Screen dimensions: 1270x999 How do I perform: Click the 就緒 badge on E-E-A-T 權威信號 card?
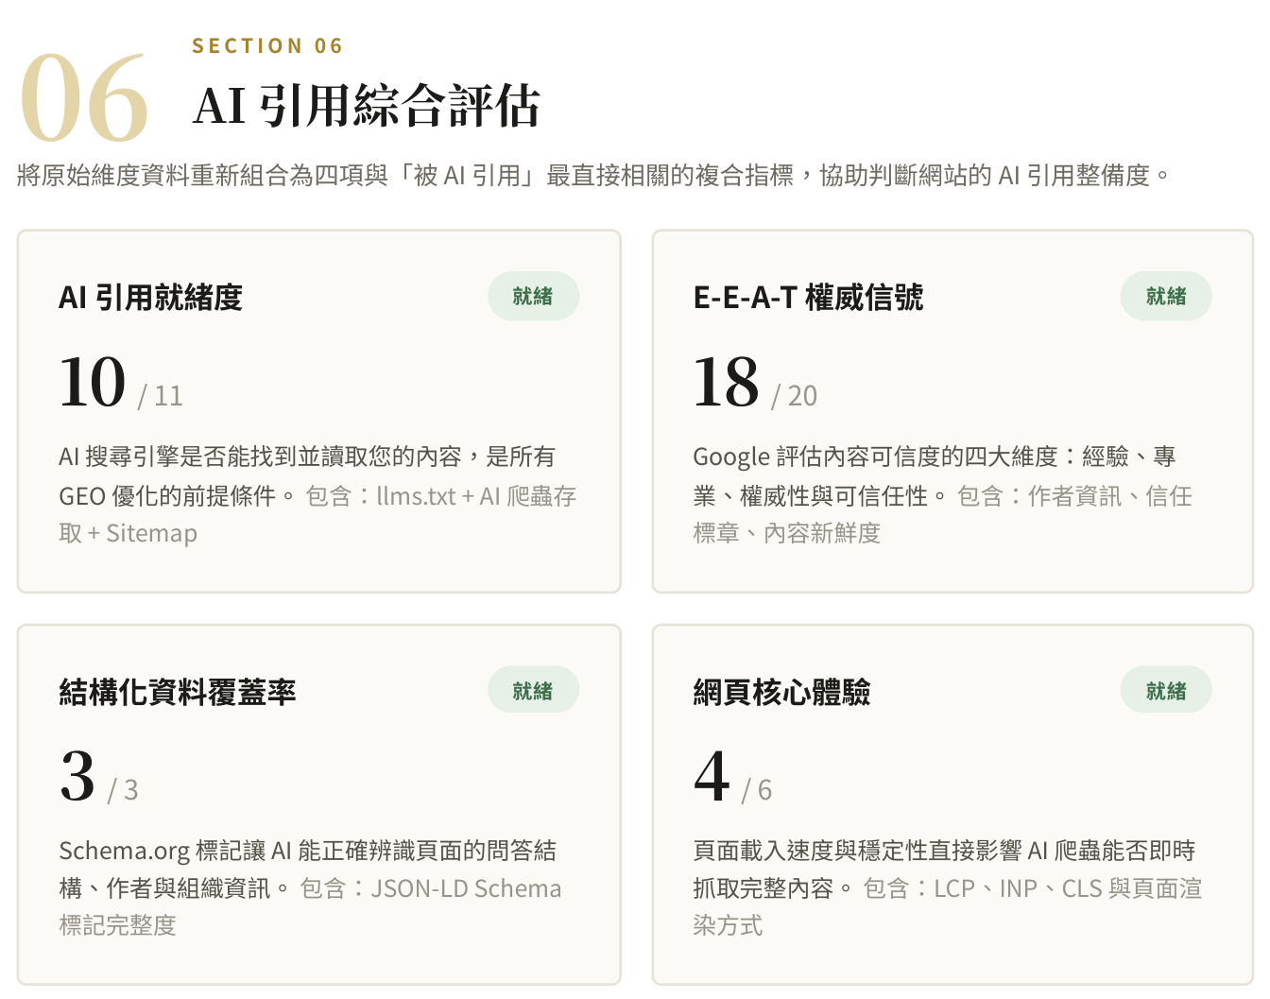(1166, 297)
